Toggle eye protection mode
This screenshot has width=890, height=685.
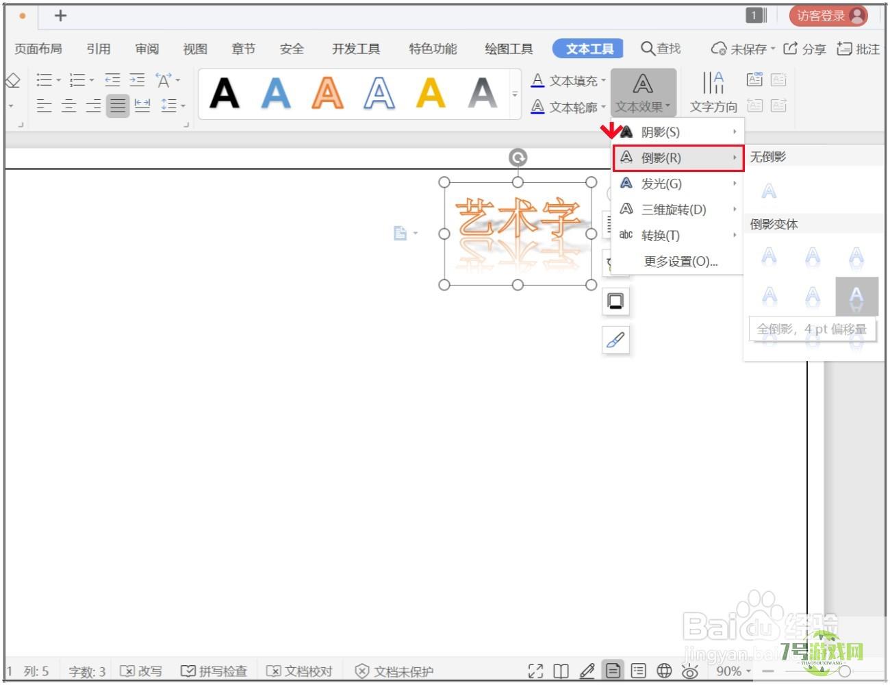pos(690,671)
